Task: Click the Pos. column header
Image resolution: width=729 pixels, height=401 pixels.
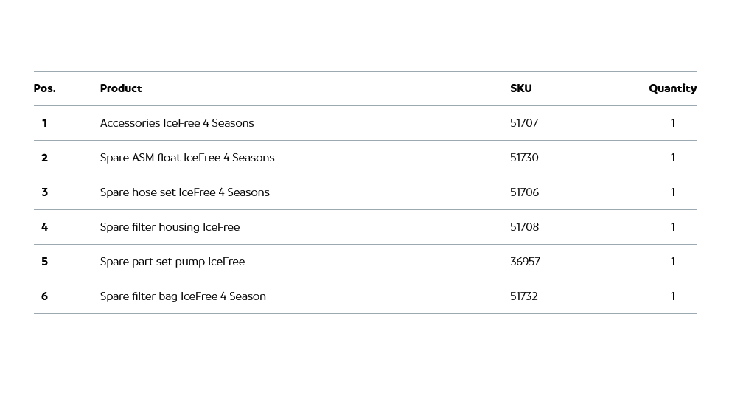Action: [x=44, y=88]
